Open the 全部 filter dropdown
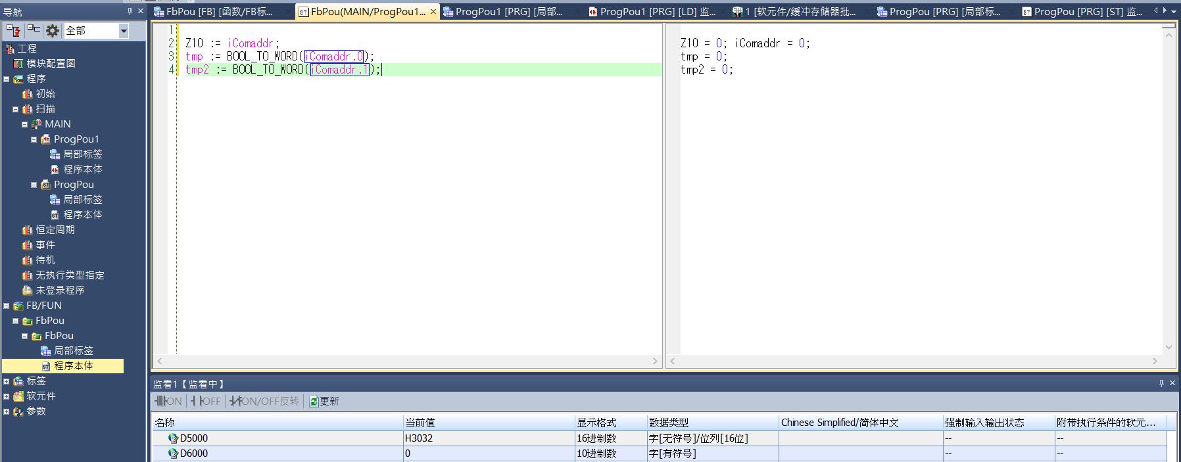Screen dimensions: 1181x462 point(124,31)
